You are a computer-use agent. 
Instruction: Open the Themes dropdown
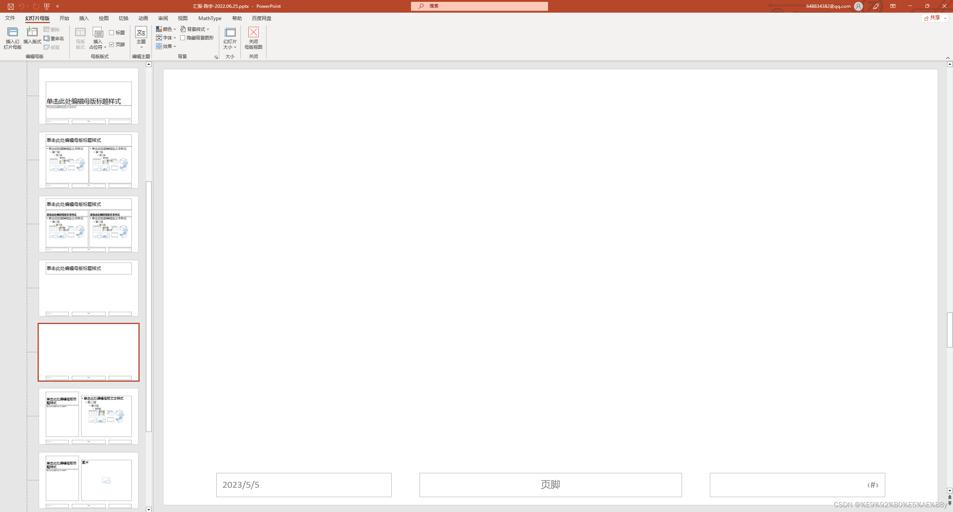tap(141, 38)
